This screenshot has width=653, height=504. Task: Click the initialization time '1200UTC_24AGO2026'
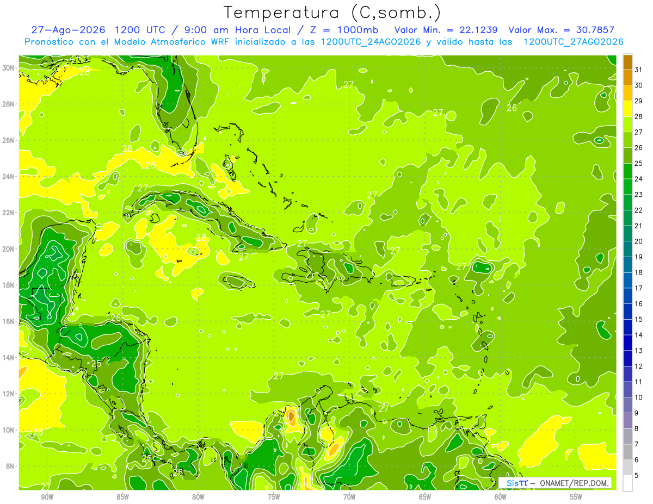371,42
